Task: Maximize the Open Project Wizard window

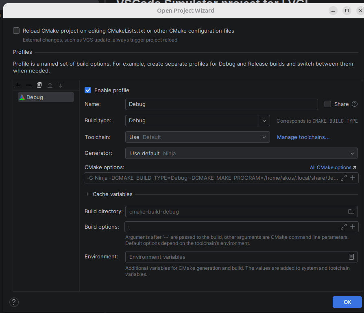Action: point(347,11)
